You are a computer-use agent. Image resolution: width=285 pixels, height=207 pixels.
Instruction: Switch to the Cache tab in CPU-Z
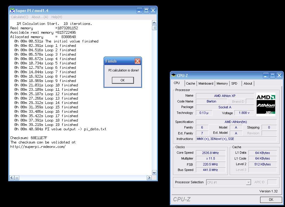(x=191, y=83)
